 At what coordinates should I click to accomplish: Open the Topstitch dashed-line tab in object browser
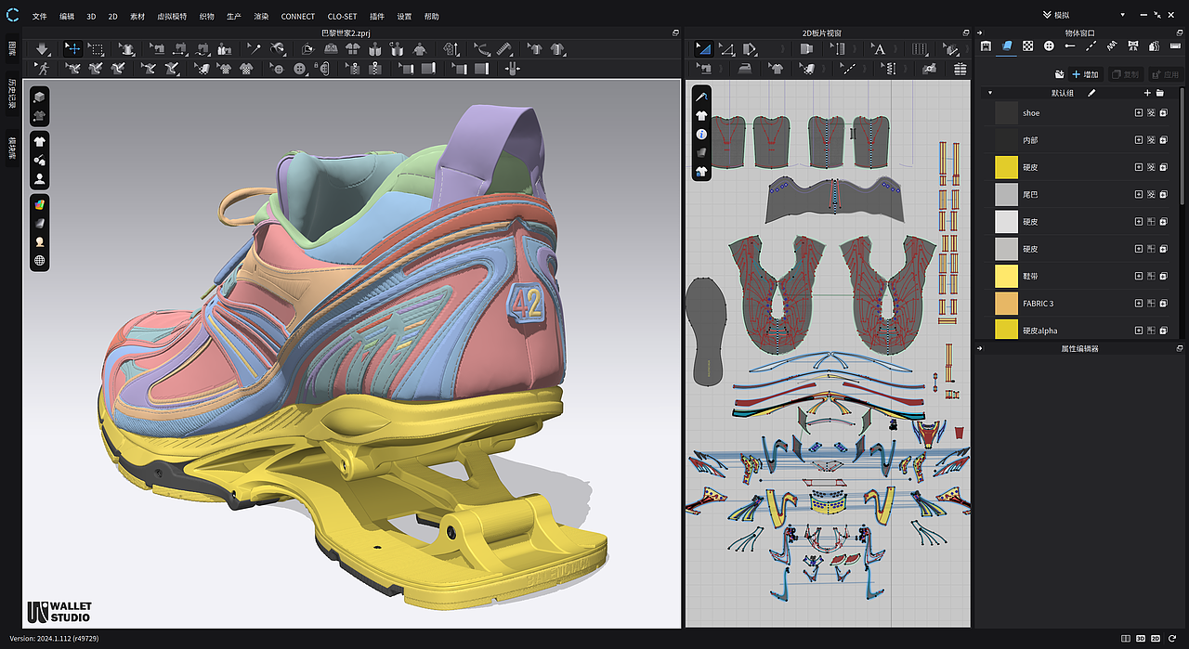pyautogui.click(x=1091, y=45)
